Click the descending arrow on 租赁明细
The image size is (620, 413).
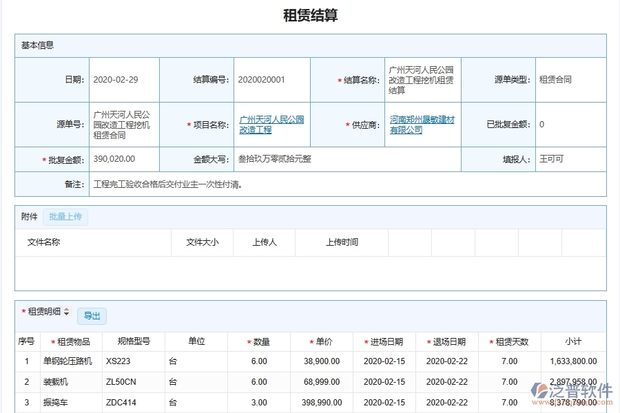point(65,314)
